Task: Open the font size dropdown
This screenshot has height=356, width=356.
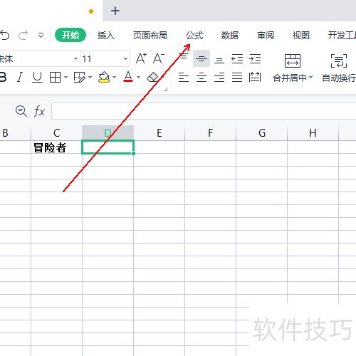Action: pos(125,58)
